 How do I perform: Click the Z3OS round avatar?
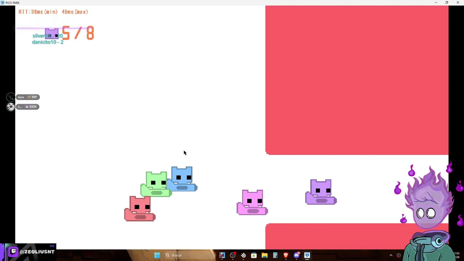pos(11,107)
